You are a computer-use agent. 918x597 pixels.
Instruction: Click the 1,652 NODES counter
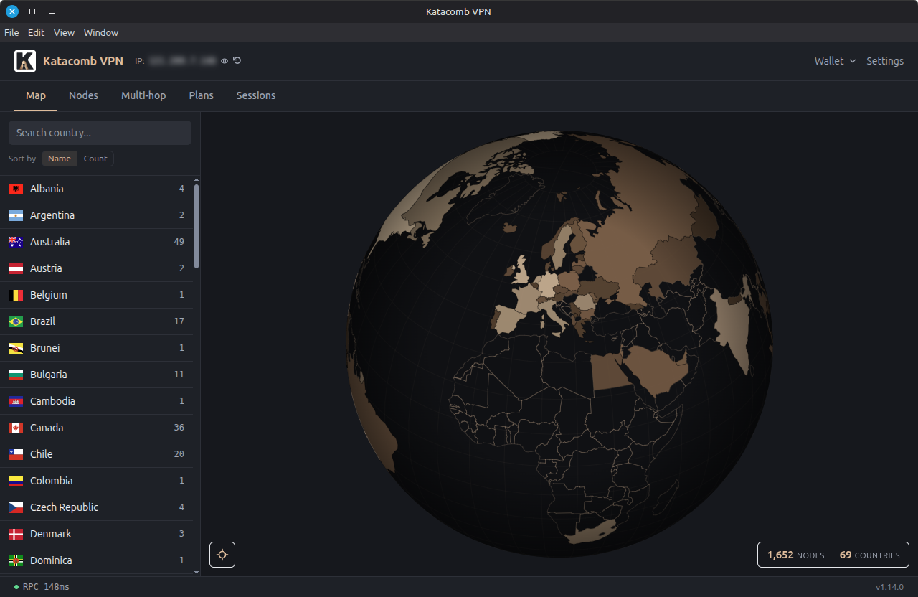pos(795,555)
